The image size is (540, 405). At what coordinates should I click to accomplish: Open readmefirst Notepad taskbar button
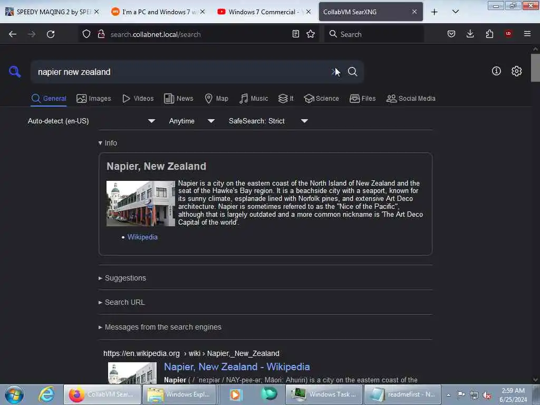coord(403,394)
